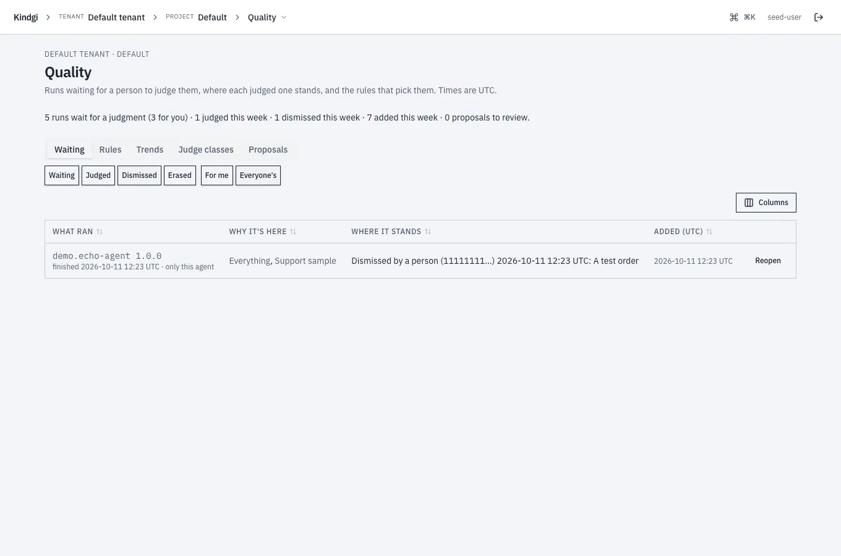Toggle the Erased status filter chip
Screen dimensions: 841x556
click(x=180, y=175)
